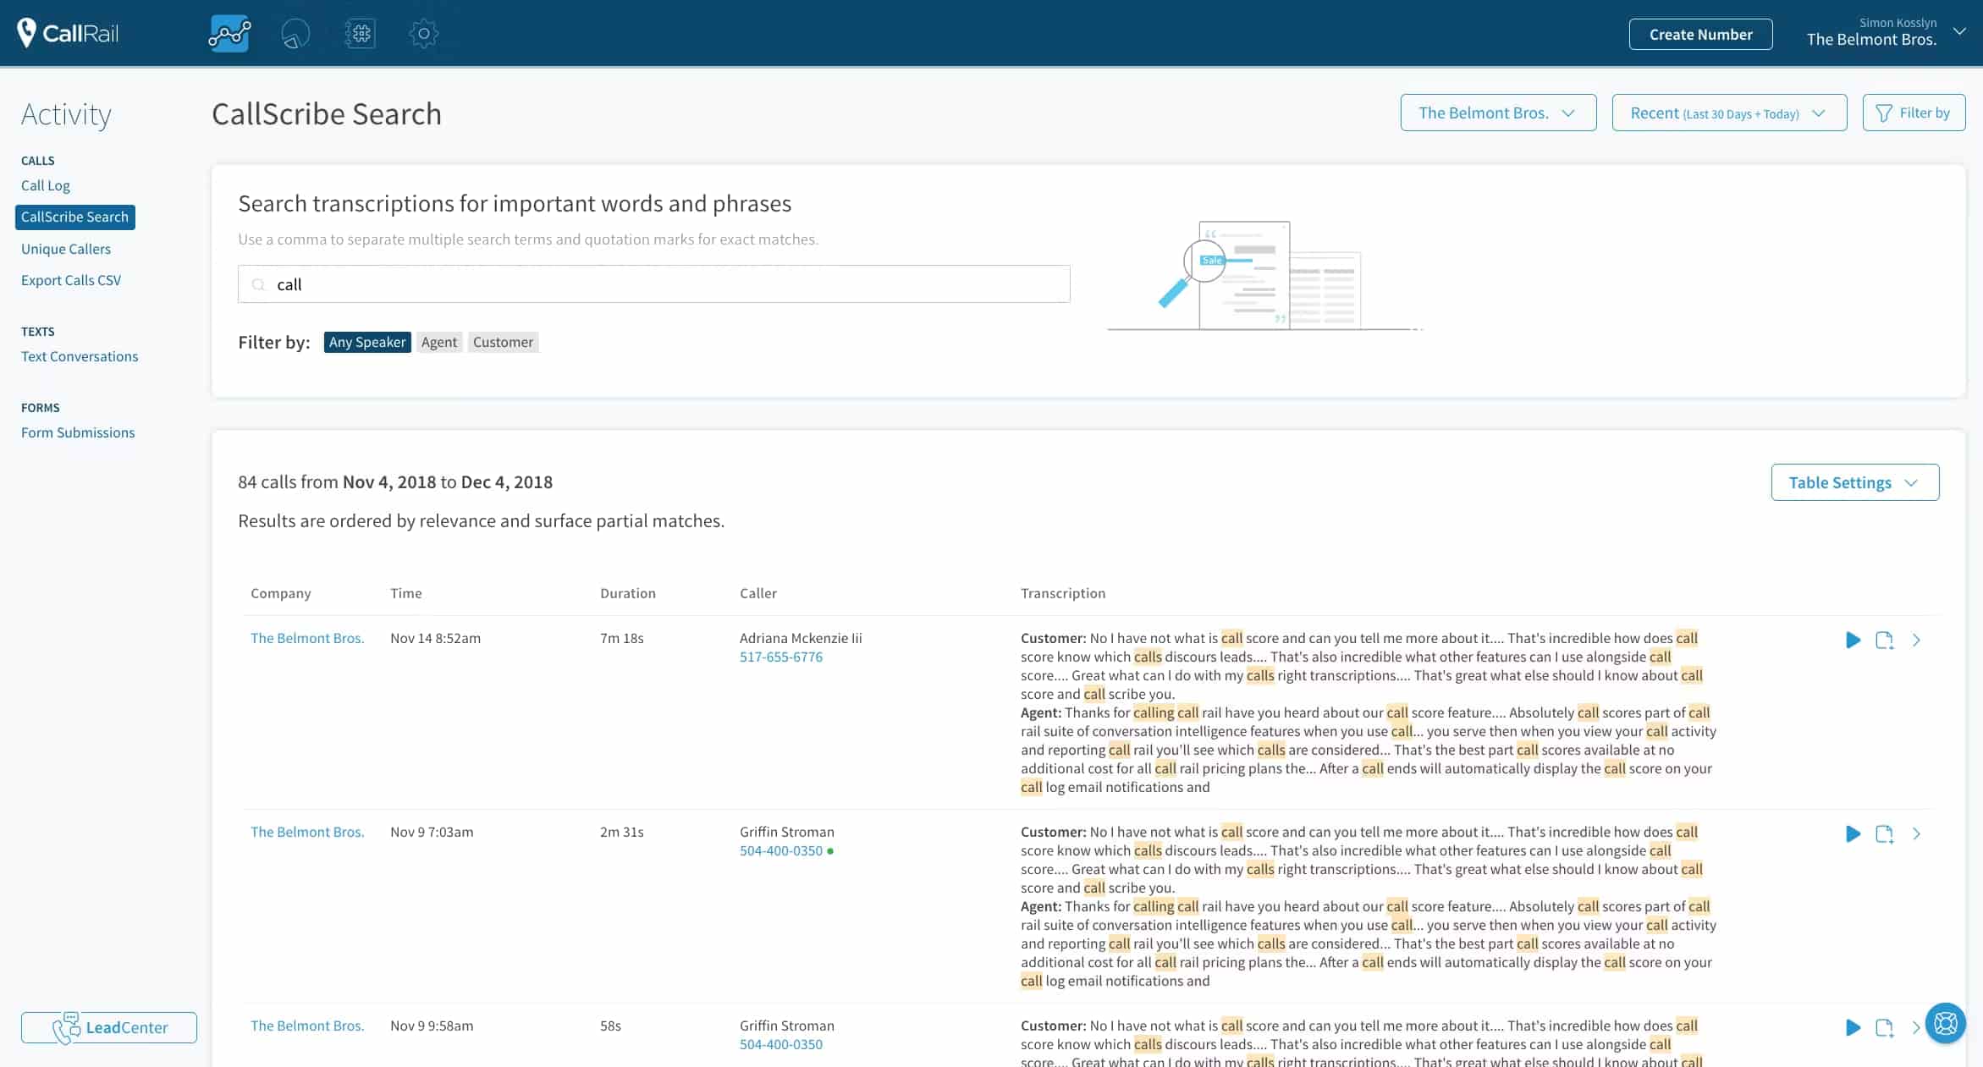Select the Customer speaker filter

click(503, 342)
